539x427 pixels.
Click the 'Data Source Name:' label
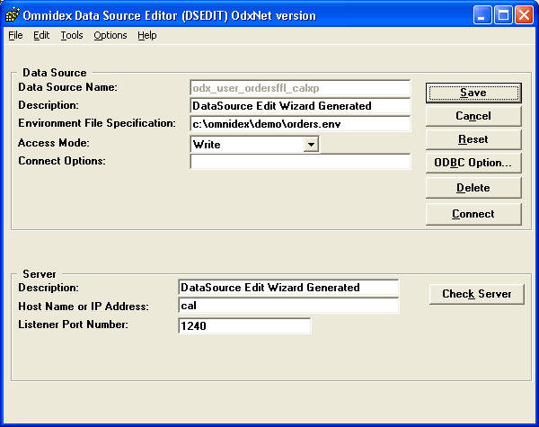pyautogui.click(x=67, y=87)
